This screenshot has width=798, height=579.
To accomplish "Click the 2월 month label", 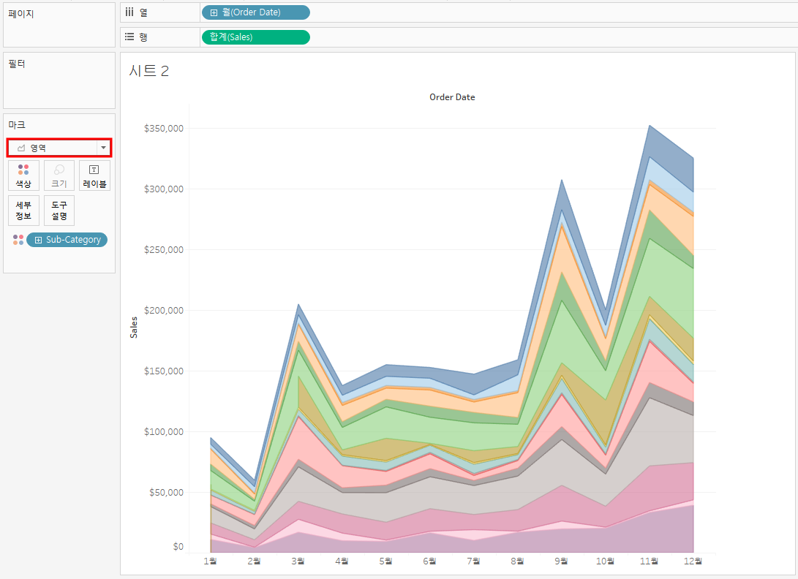I will point(254,561).
